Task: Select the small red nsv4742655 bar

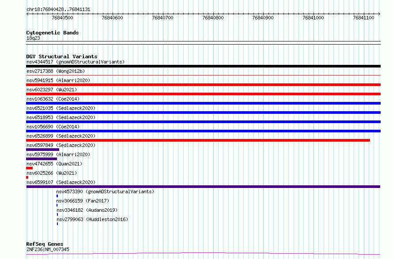Action: (x=29, y=168)
